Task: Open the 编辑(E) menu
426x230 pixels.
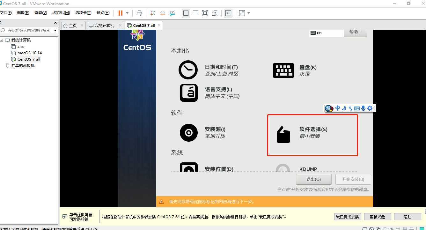Action: [x=23, y=13]
